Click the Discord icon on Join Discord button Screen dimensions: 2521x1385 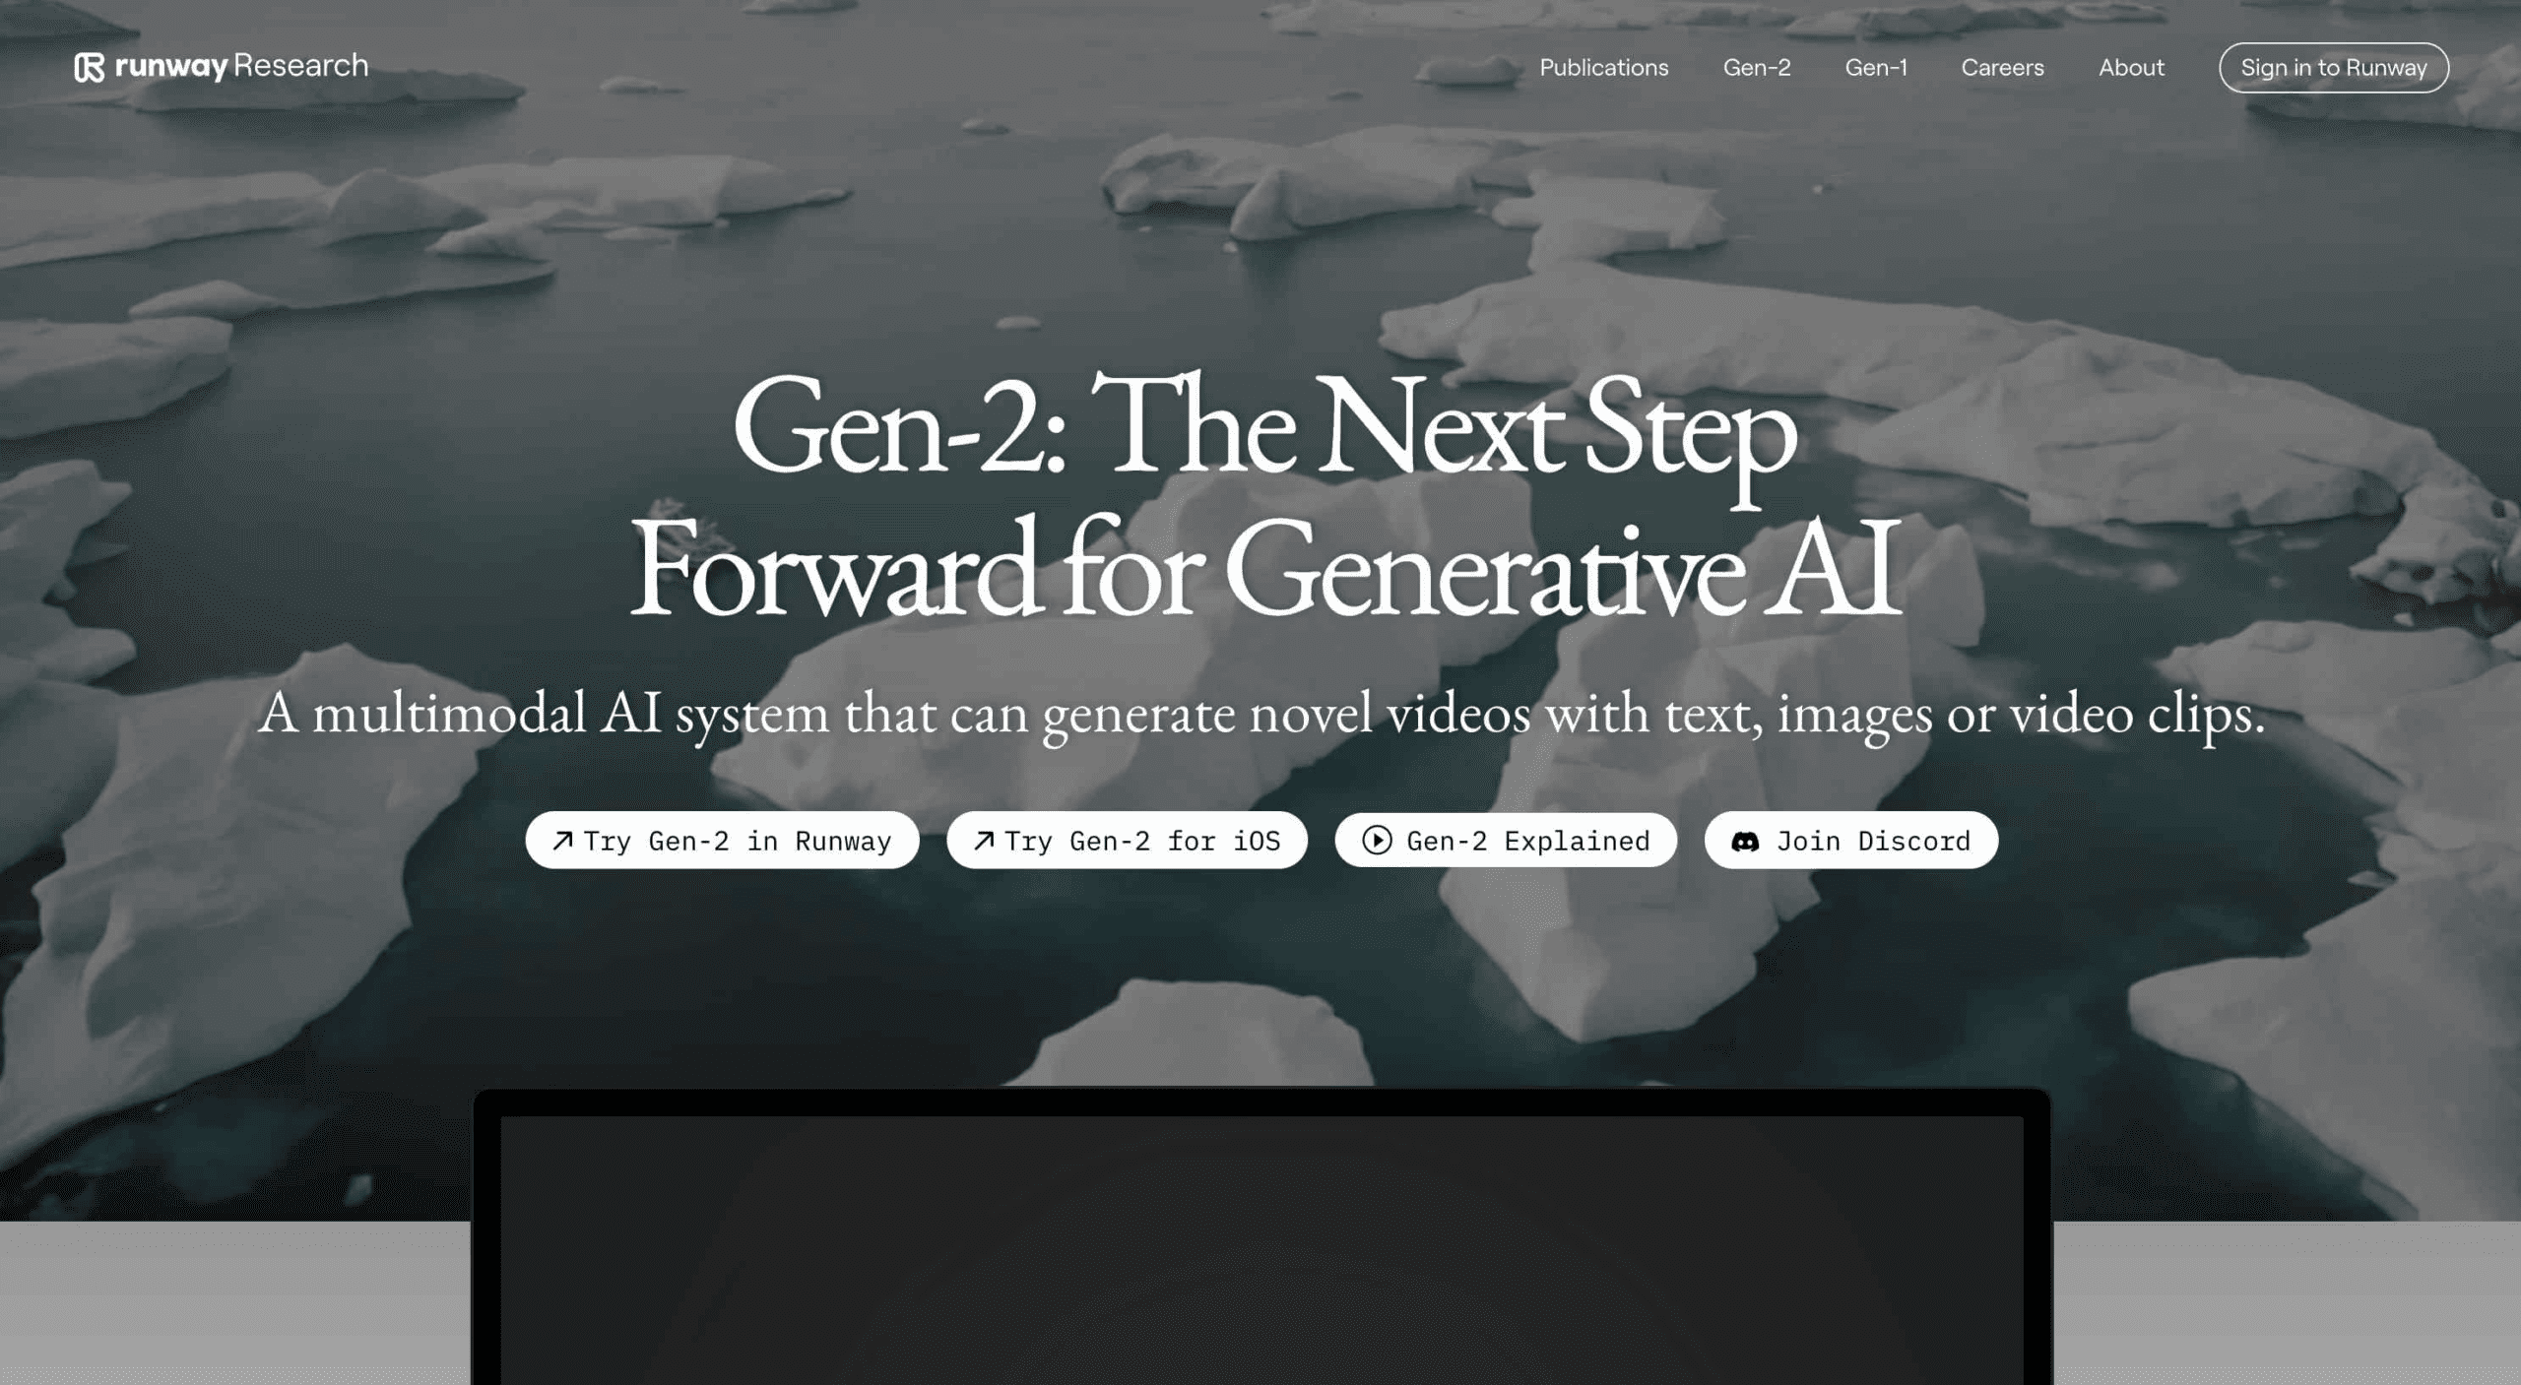[1745, 840]
